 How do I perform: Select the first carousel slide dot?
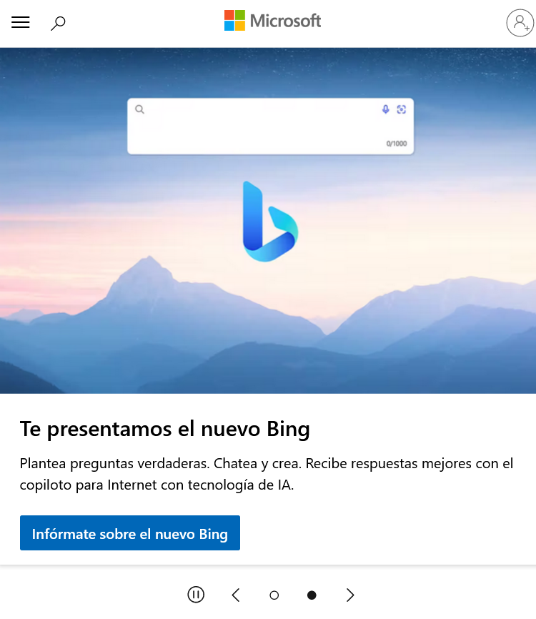click(274, 595)
